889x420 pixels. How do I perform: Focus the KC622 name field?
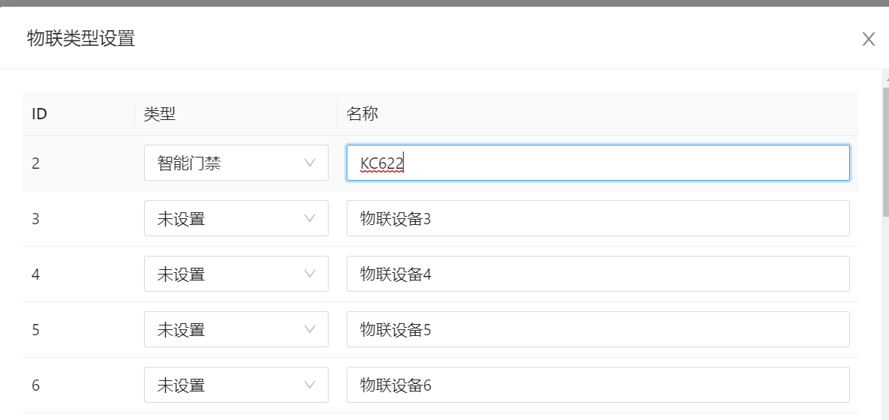click(597, 163)
